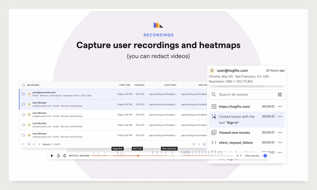Viewport: 317px width, 190px height.
Task: Click the play button in the player
Action: click(x=52, y=156)
